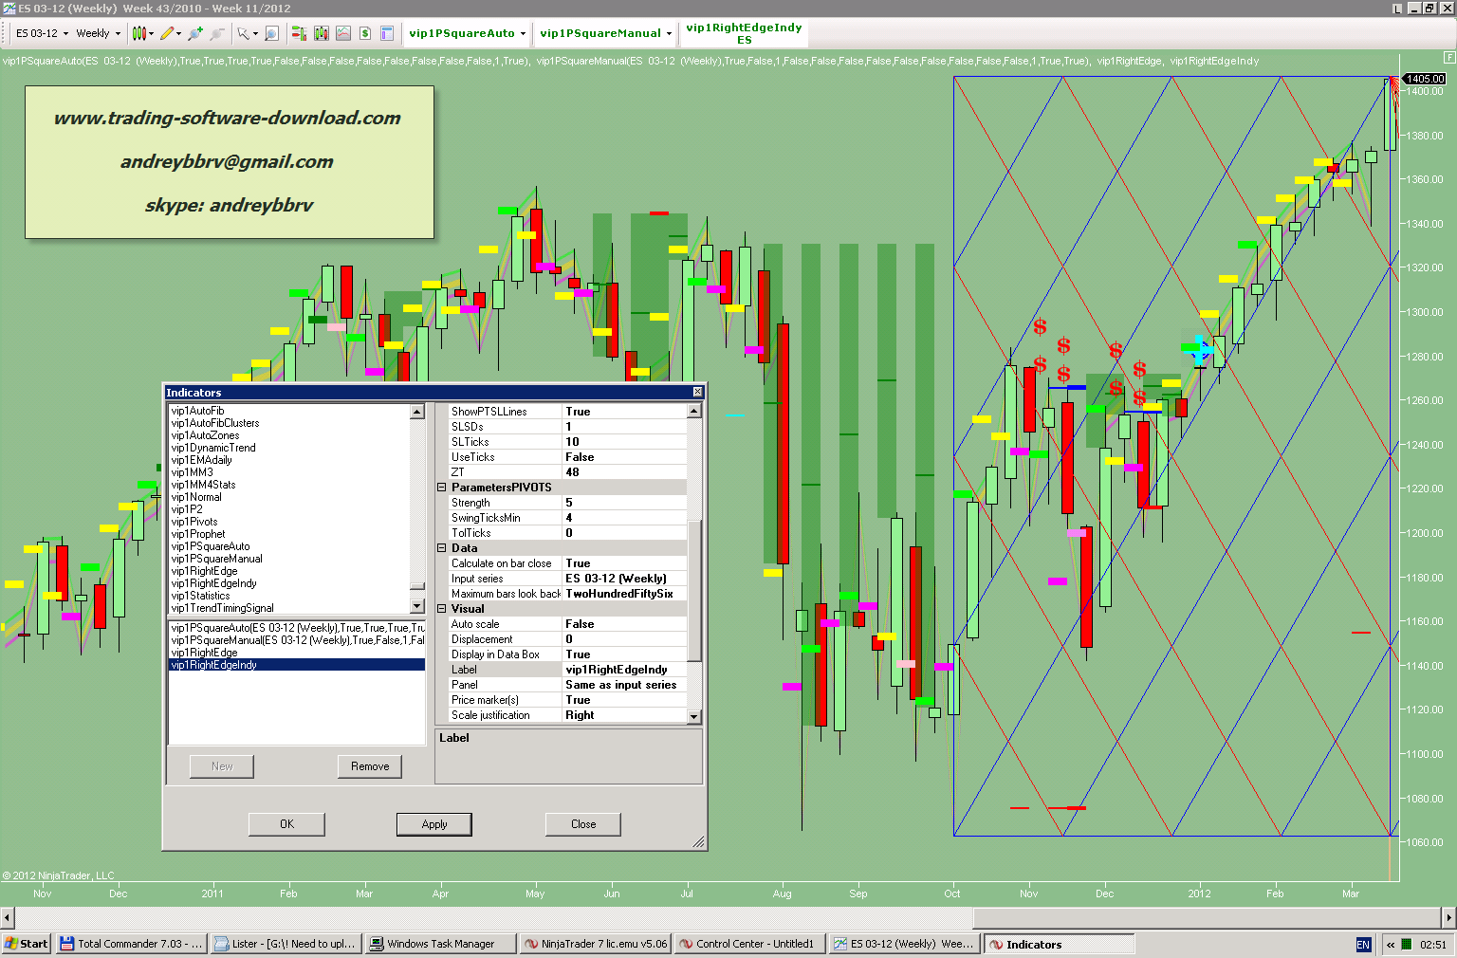Collapse the Visual property group

[442, 609]
